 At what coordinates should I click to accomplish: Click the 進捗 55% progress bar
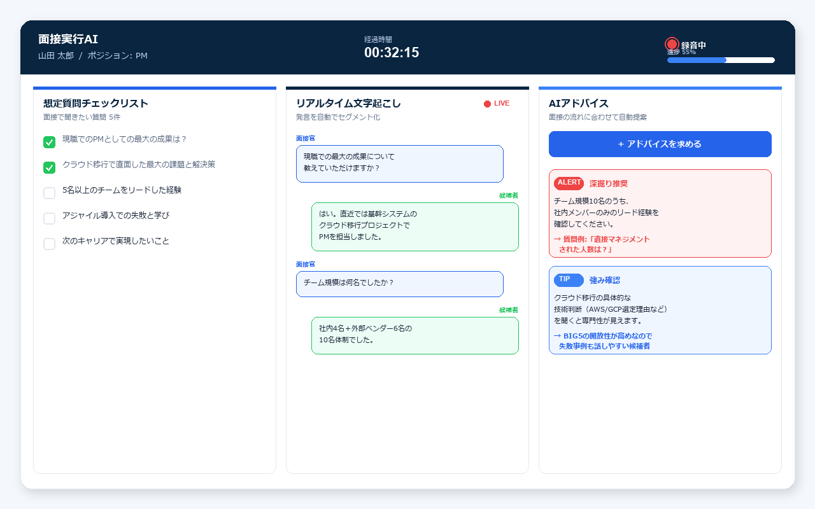(721, 60)
